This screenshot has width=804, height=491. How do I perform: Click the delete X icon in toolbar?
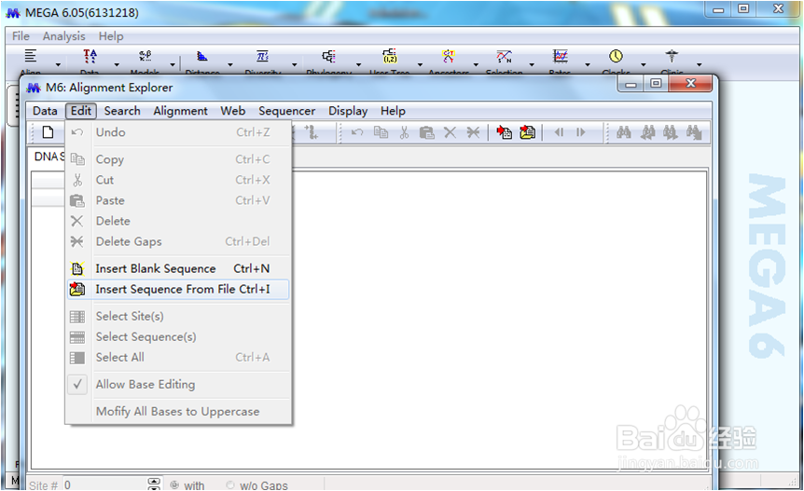[x=450, y=132]
